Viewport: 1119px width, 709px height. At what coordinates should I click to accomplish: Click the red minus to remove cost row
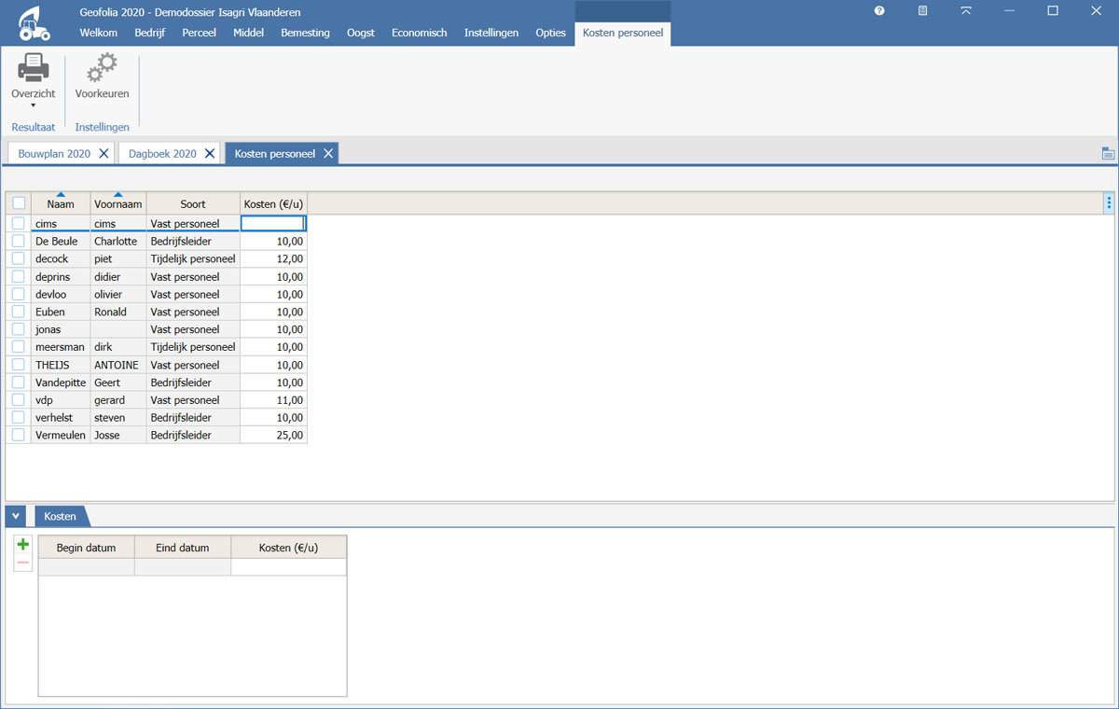coord(23,563)
